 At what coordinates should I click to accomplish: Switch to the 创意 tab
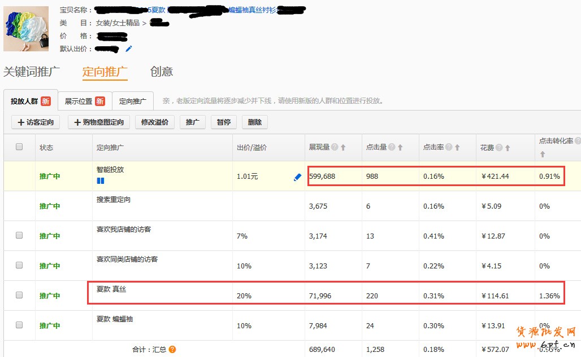(x=162, y=72)
